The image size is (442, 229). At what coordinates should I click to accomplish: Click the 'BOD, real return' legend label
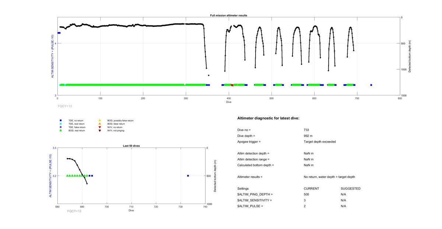77,130
